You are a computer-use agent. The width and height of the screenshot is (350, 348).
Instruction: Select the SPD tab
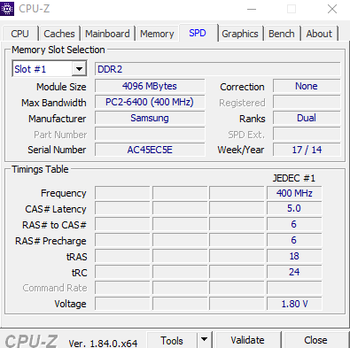click(198, 33)
